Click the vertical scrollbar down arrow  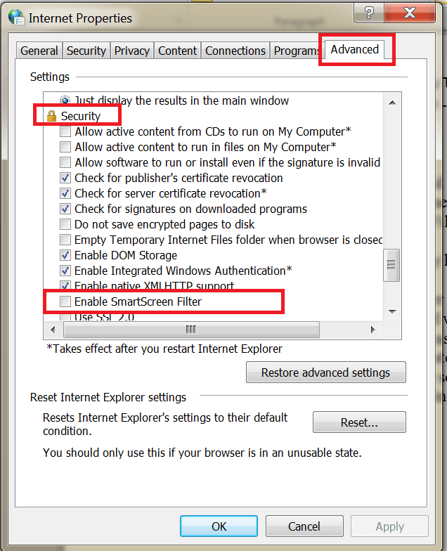coord(392,311)
